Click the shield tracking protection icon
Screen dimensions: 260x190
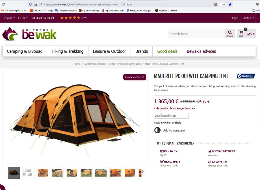pos(31,5)
